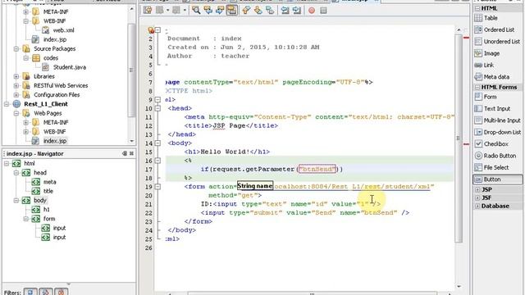Viewport: 525px width, 295px height.
Task: Expand JSP palette category
Action: (477, 189)
